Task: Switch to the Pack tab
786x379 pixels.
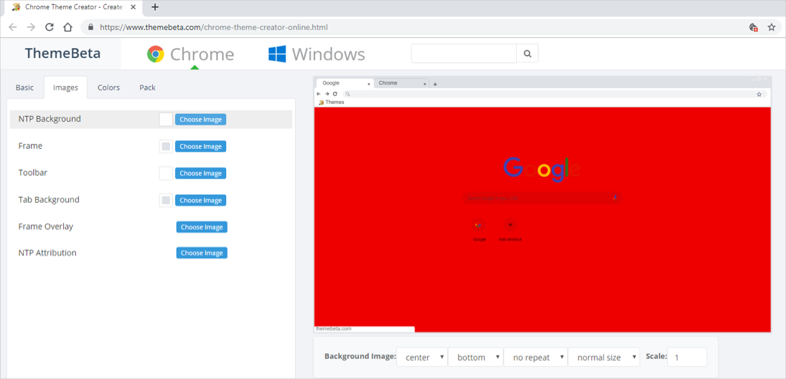Action: [147, 87]
